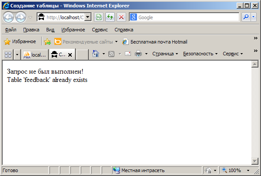Viewport: 261px width, 176px height.
Task: Expand print options dropdown arrow
Action: click(146, 54)
